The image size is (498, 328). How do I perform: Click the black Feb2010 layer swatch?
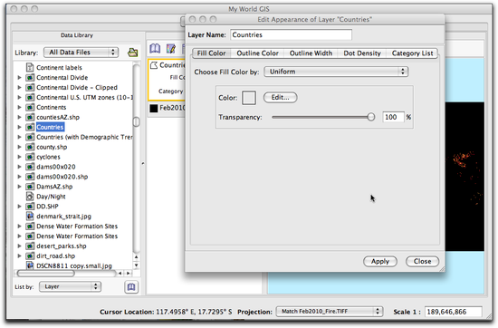154,108
